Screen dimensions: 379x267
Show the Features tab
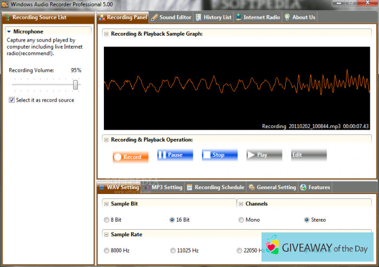click(315, 188)
